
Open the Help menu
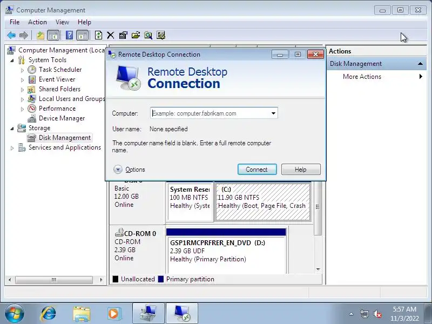[84, 22]
